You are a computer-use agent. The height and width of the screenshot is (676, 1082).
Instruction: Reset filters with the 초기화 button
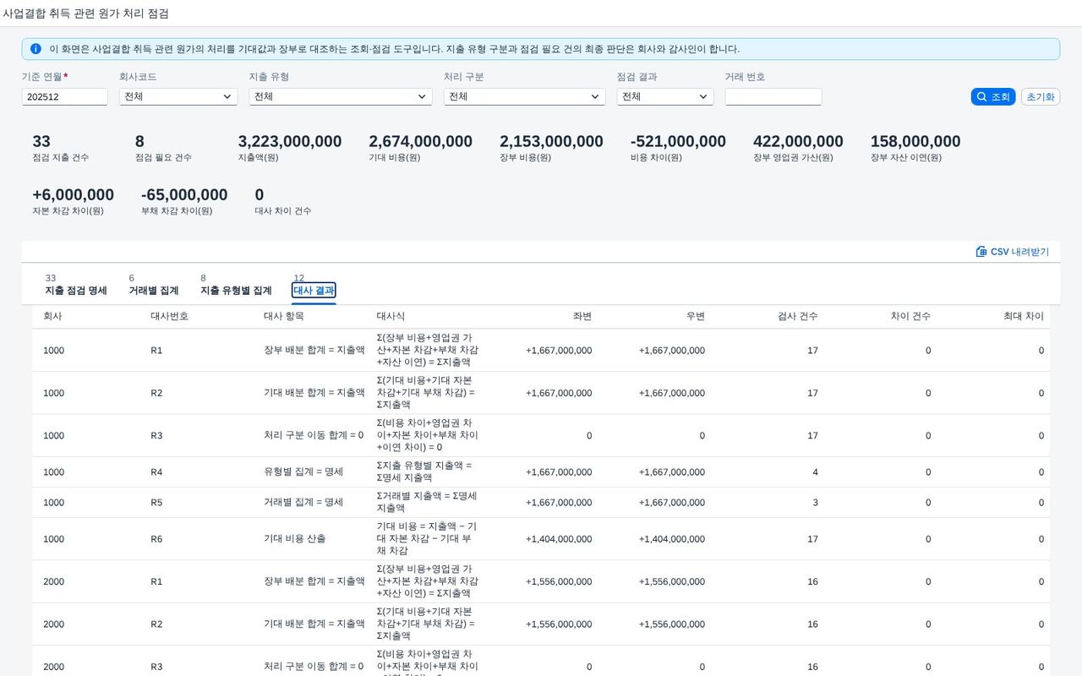pos(1041,97)
